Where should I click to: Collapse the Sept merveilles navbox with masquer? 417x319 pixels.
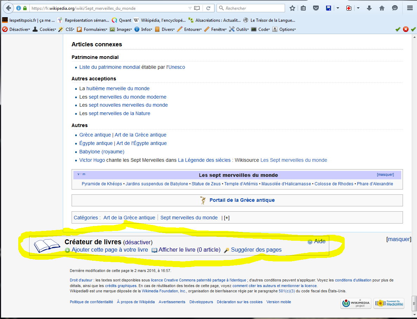click(385, 174)
